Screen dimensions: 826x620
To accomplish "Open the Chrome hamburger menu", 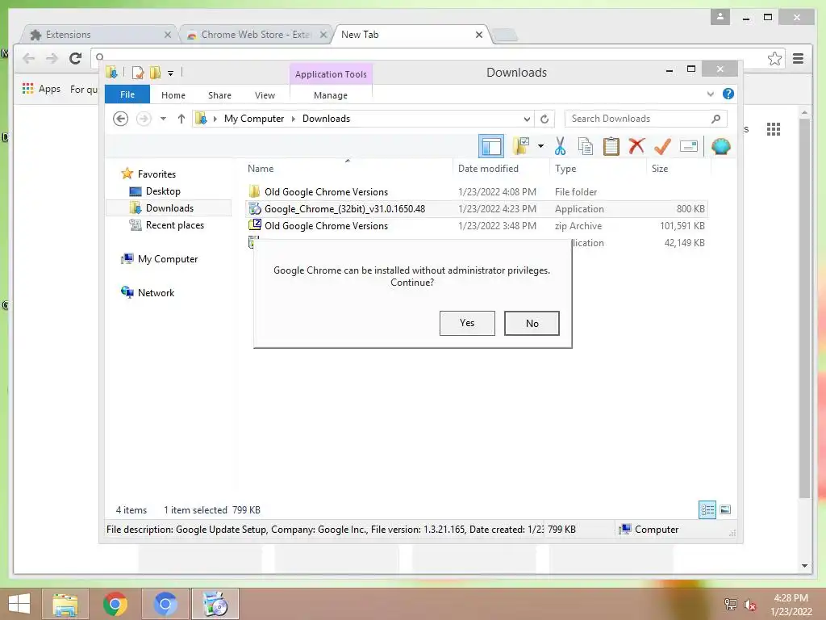I will click(798, 58).
